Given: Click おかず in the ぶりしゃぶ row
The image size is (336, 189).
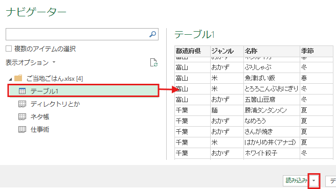Looking at the screenshot, I should tap(227, 67).
